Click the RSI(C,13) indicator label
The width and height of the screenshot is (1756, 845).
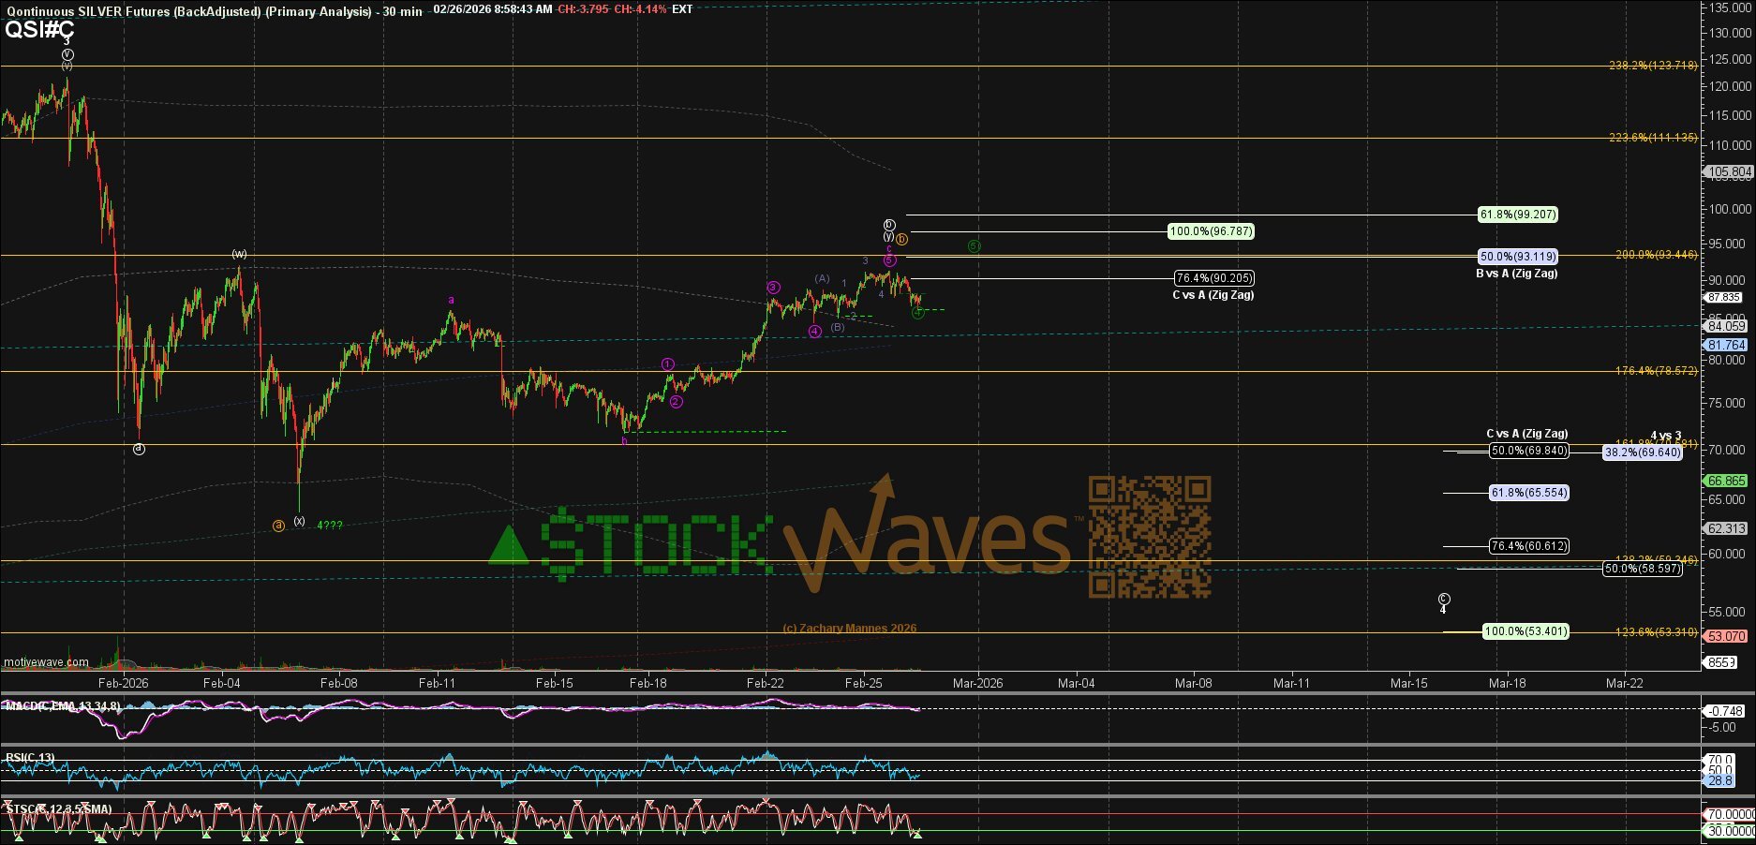[30, 758]
